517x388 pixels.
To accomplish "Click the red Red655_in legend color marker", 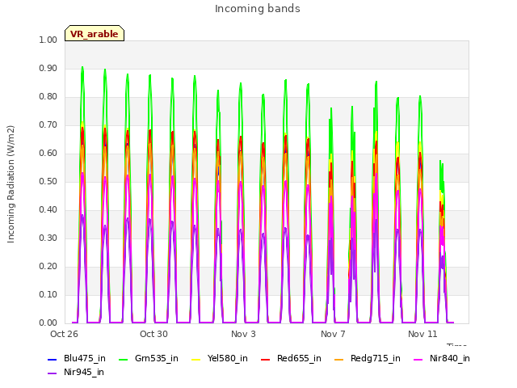I will click(266, 359).
